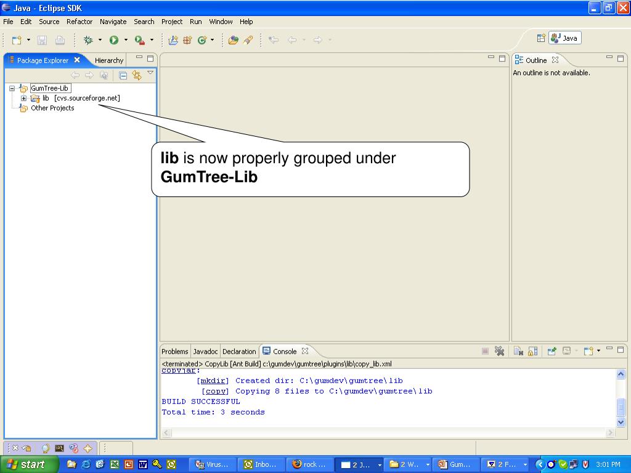Viewport: 631px width, 473px height.
Task: Open the File menu
Action: click(8, 22)
